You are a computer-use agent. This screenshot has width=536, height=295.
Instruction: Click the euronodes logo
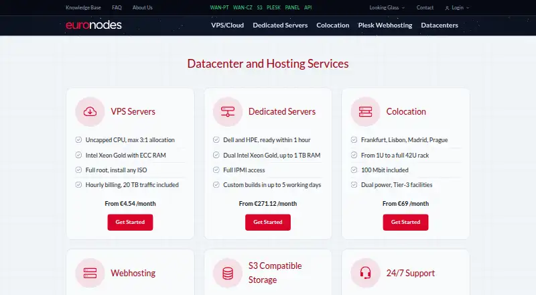(x=94, y=25)
